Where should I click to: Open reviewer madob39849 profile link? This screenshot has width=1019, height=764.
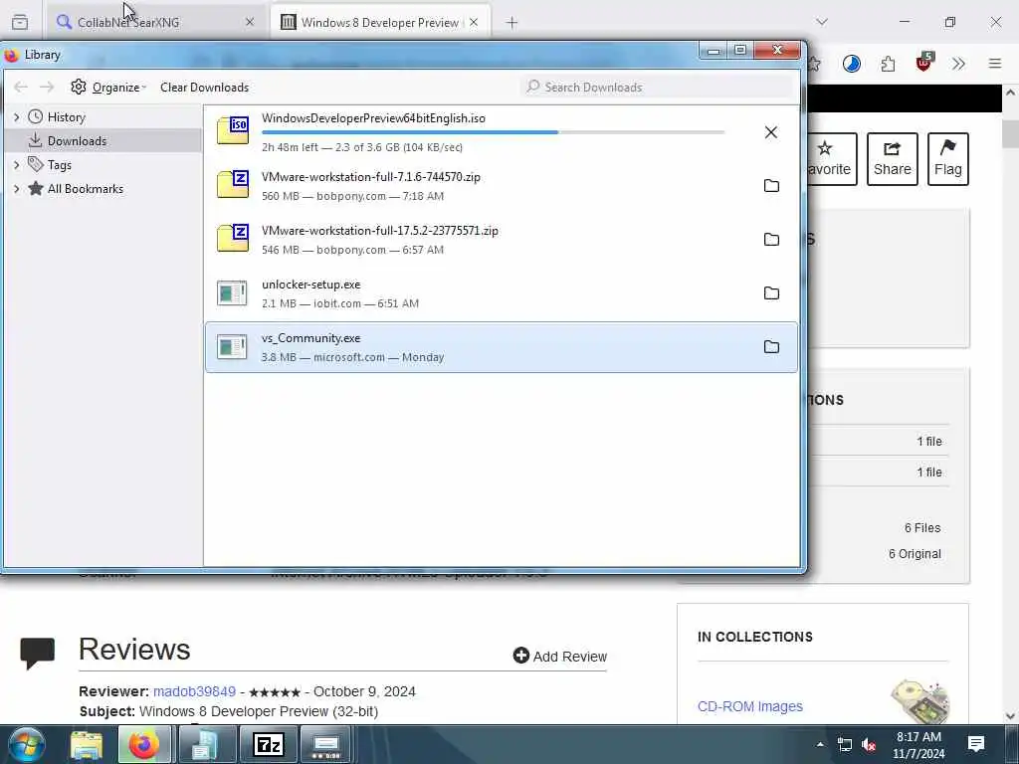click(x=194, y=692)
